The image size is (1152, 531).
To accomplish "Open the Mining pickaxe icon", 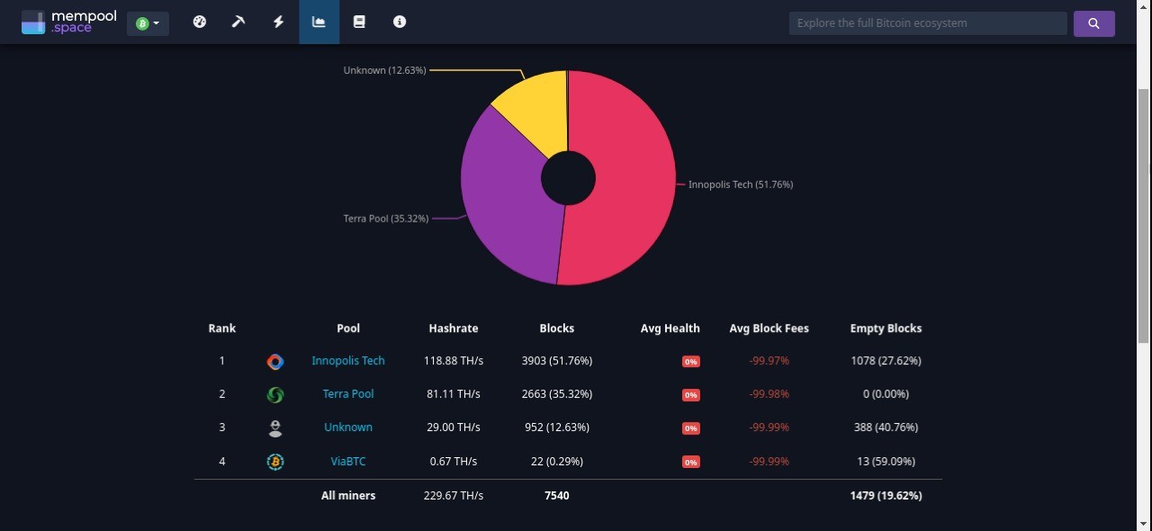I will [x=238, y=22].
